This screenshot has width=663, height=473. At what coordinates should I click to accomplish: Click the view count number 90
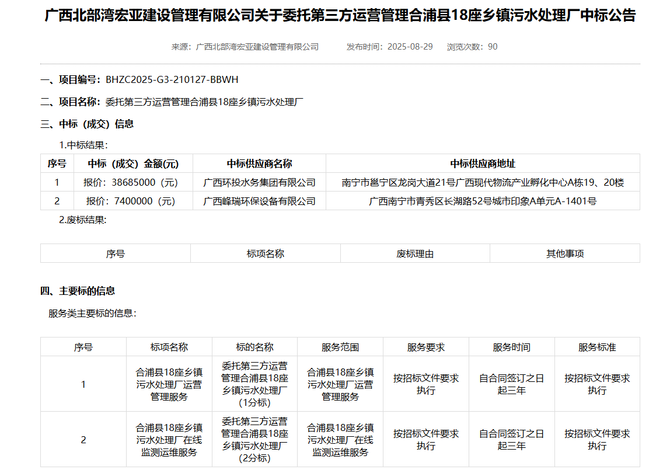click(493, 47)
